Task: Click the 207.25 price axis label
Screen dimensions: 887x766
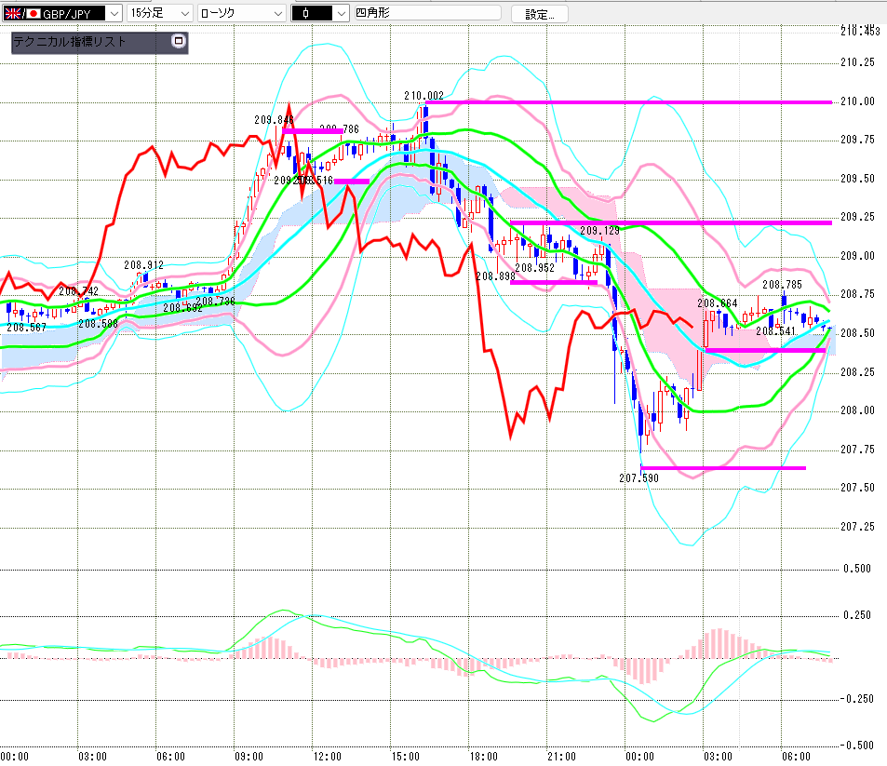Action: (857, 527)
